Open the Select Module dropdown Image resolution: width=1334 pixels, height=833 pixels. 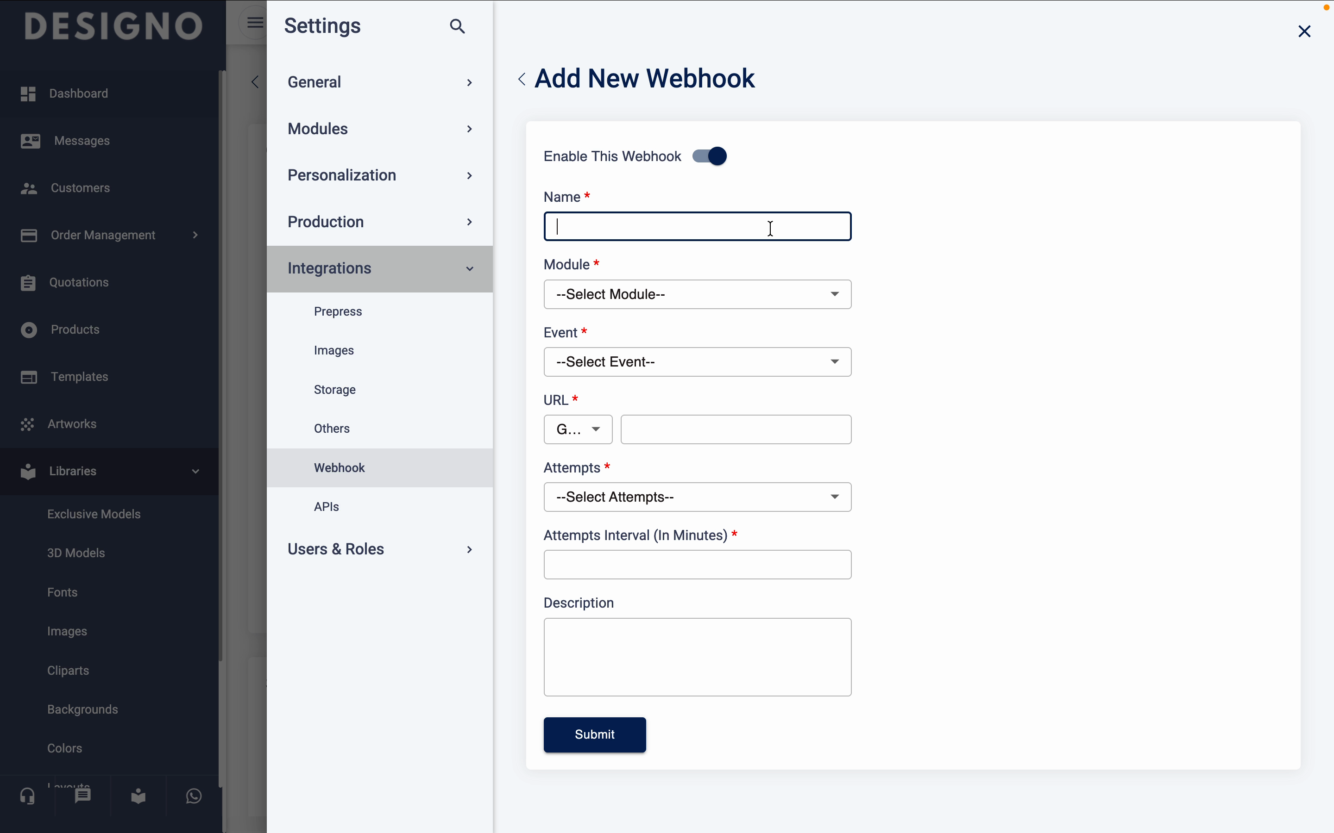[x=697, y=294]
